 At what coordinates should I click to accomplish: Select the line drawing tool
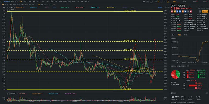click(6, 4)
